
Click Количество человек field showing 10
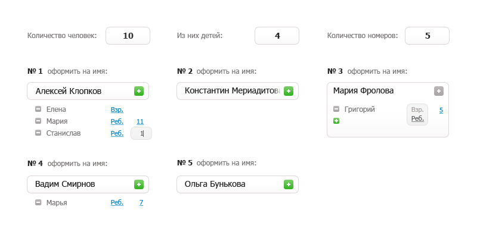(x=128, y=36)
